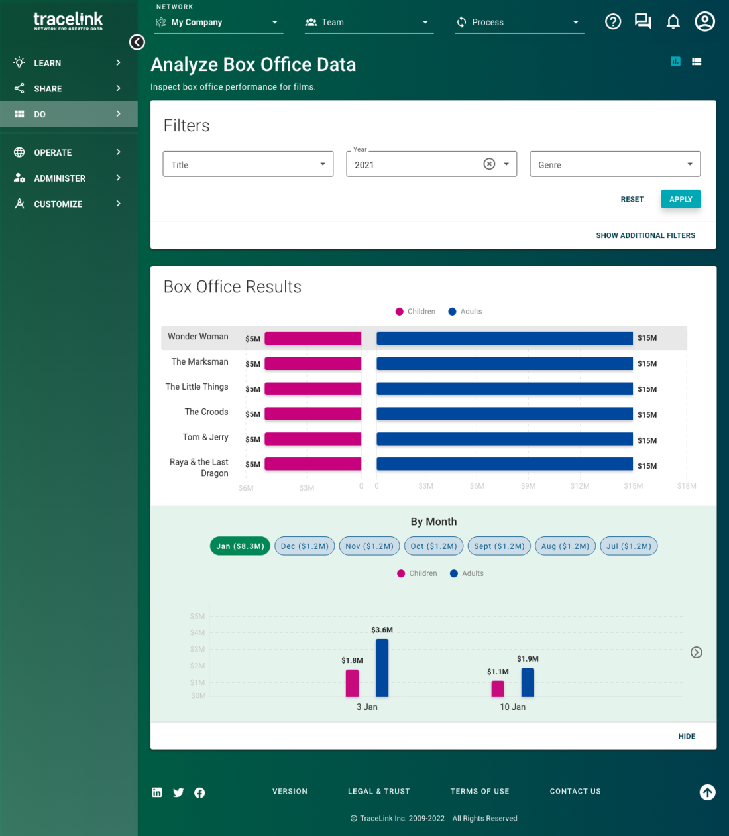Open the user profile icon
Image resolution: width=729 pixels, height=836 pixels.
(704, 22)
